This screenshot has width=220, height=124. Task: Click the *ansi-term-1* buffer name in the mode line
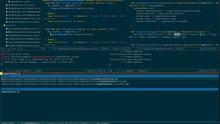[23, 71]
